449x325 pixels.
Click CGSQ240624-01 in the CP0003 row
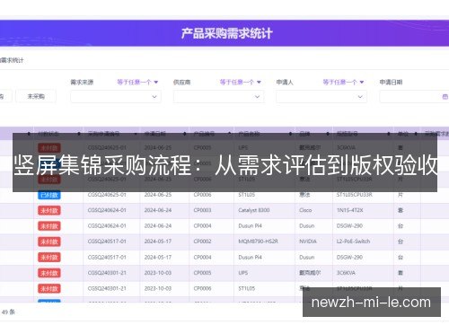(107, 210)
